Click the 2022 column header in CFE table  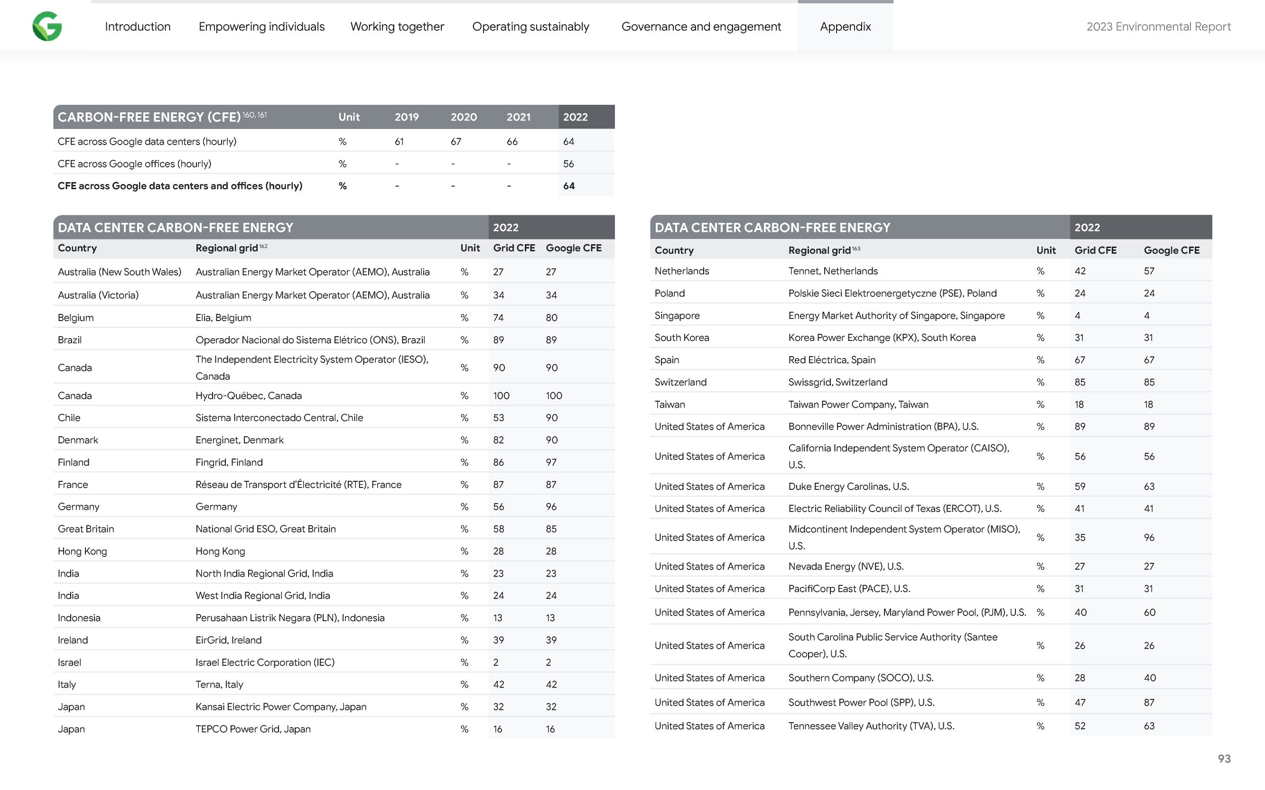click(x=575, y=117)
